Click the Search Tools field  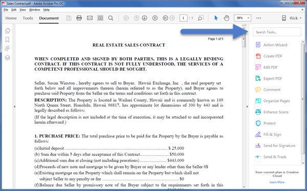point(277,32)
